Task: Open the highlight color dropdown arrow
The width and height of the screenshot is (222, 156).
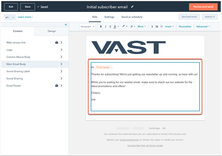Action: pyautogui.click(x=127, y=26)
